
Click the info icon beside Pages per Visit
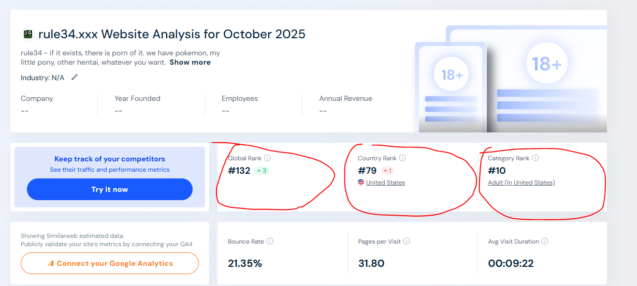click(407, 242)
